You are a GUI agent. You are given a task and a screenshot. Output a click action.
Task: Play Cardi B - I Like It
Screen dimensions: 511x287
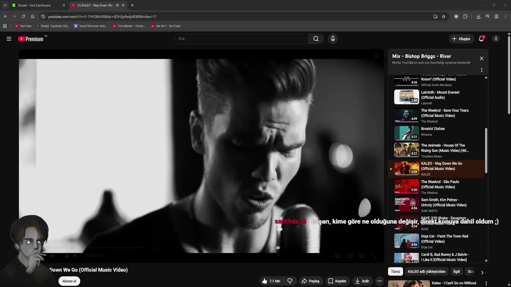tap(437, 258)
